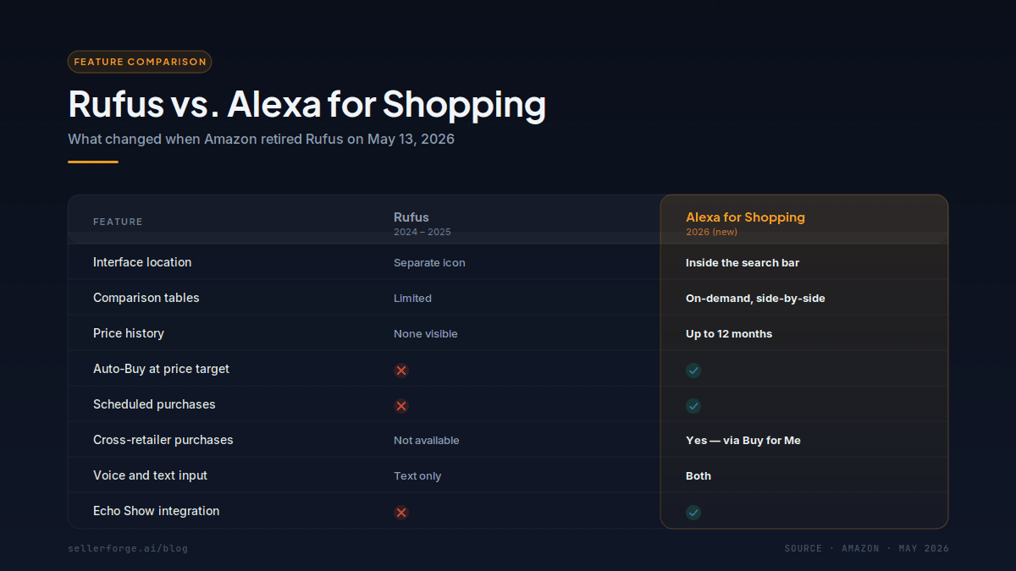1016x571 pixels.
Task: Click the "Rufus vs. Alexa for Shopping" title
Action: tap(306, 104)
